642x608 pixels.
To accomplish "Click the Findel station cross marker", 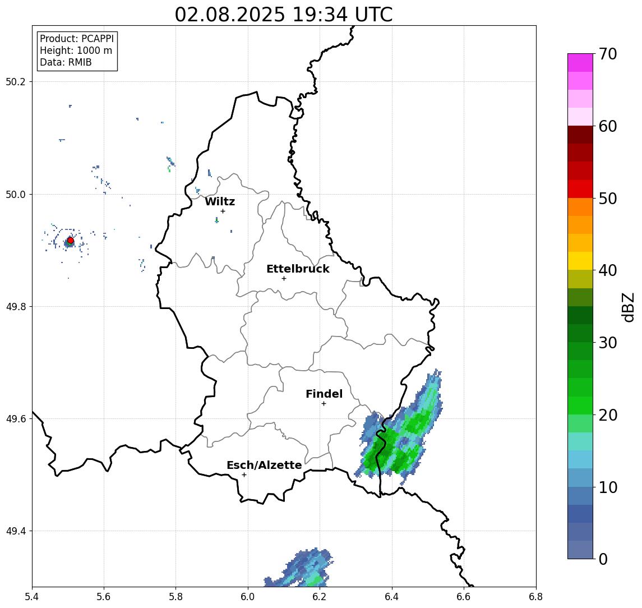I will point(324,404).
